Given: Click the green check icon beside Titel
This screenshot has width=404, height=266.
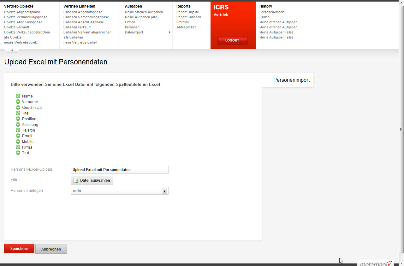Looking at the screenshot, I should point(18,113).
